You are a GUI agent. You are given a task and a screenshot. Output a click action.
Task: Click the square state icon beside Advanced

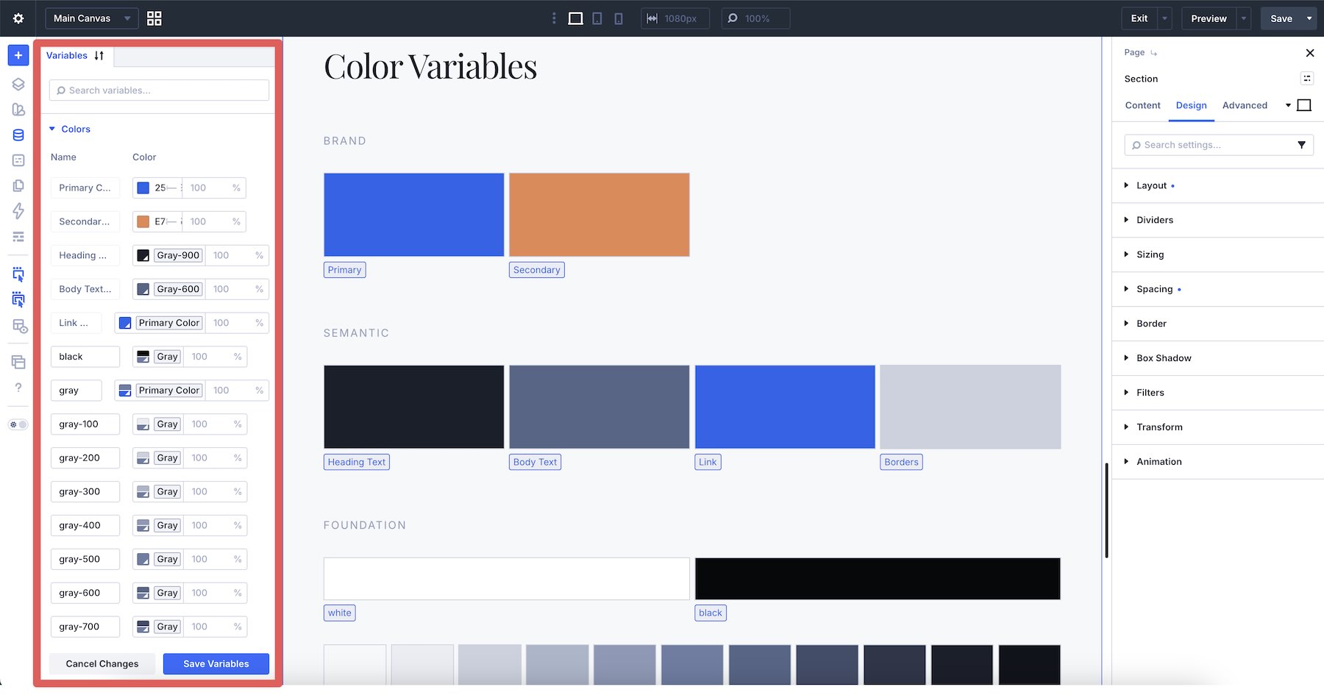point(1304,105)
